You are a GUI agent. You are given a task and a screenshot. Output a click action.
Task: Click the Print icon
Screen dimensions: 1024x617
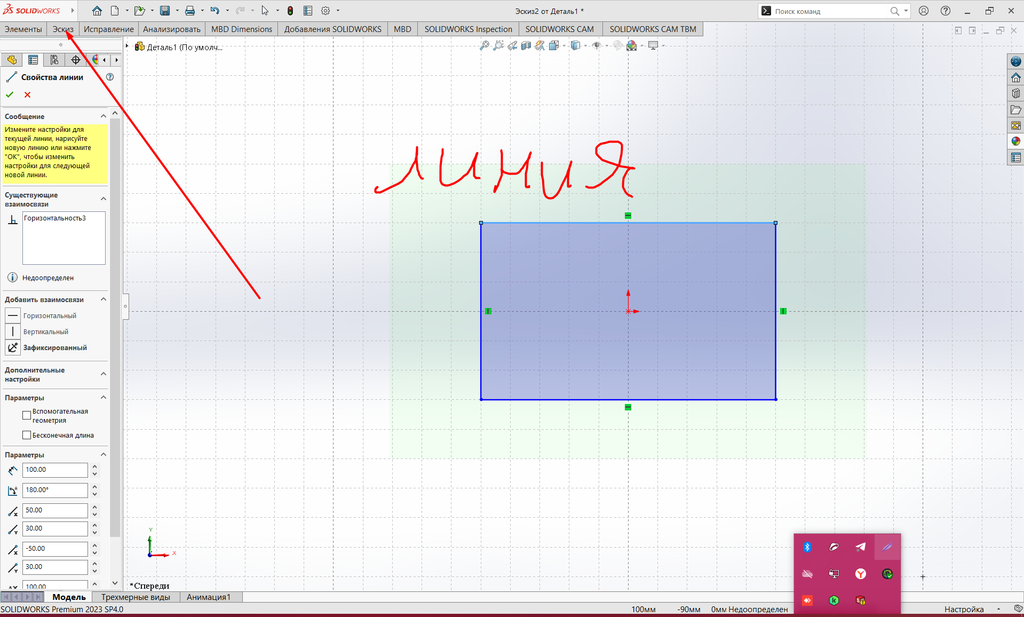coord(190,11)
